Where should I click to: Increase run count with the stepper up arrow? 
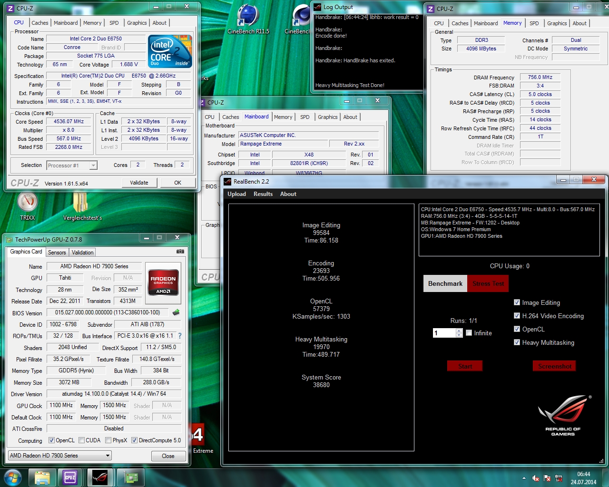459,331
